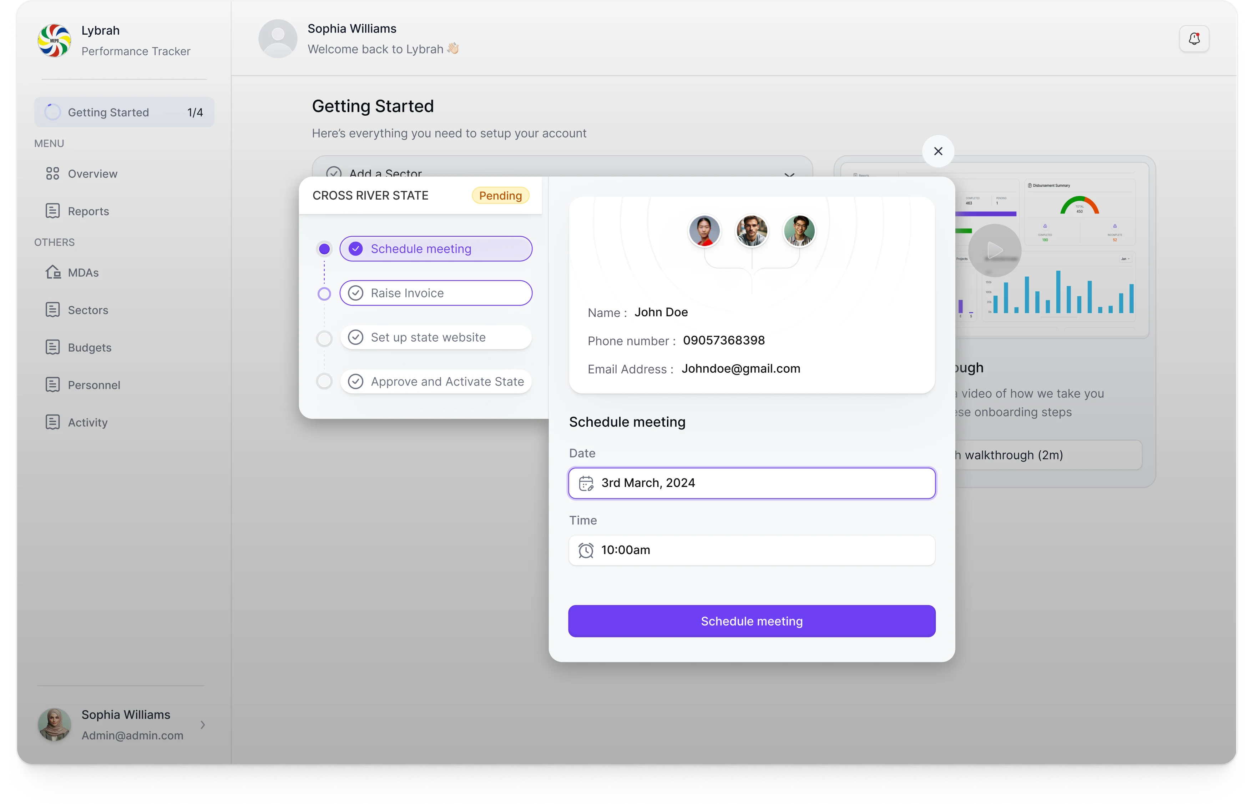
Task: Click the Sectors list icon
Action: 53,310
